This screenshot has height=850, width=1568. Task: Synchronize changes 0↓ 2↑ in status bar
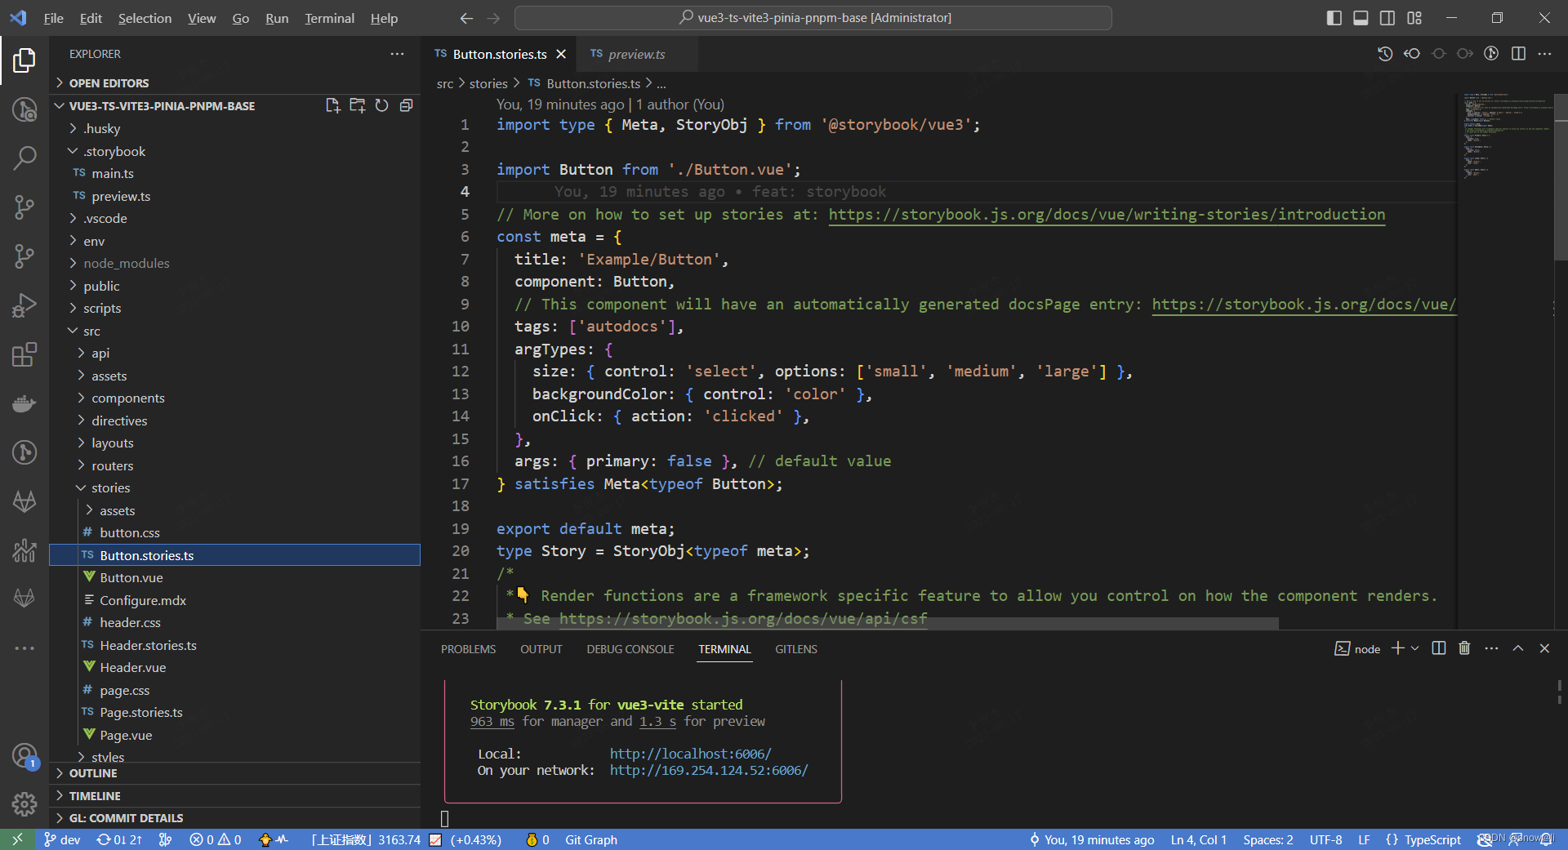pos(119,839)
